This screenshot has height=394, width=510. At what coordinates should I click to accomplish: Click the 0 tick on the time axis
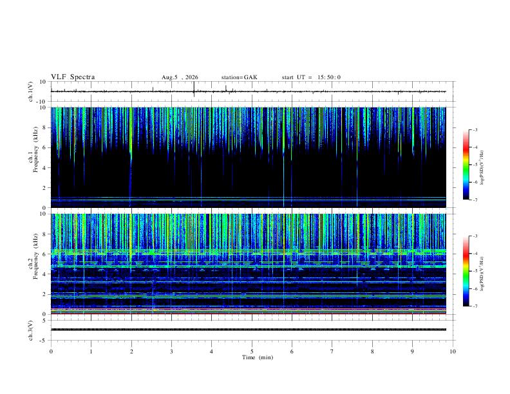click(x=51, y=352)
